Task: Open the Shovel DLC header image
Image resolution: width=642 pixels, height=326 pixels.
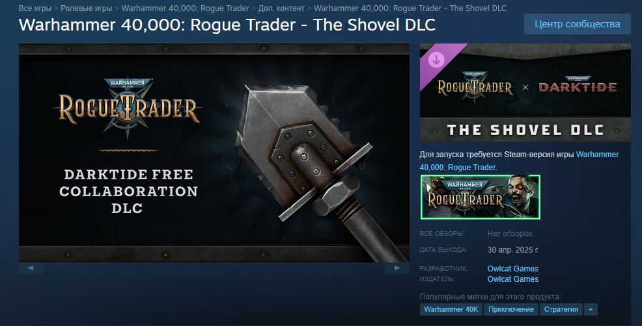Action: click(x=525, y=93)
